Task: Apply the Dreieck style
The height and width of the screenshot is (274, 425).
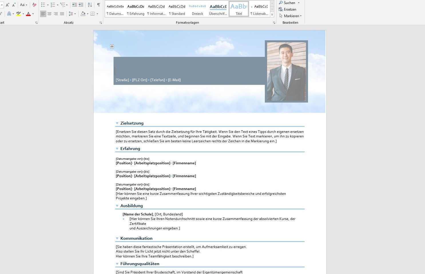Action: coord(198,9)
